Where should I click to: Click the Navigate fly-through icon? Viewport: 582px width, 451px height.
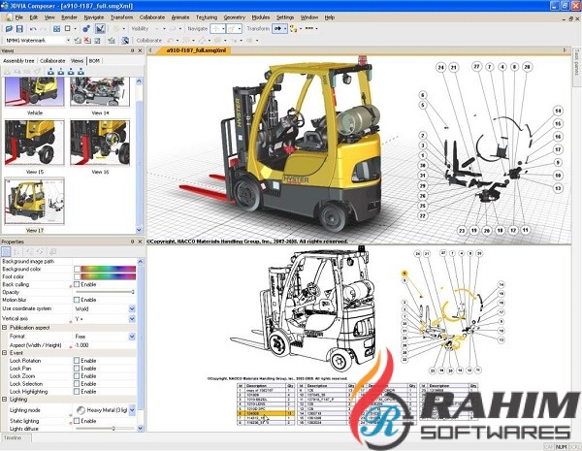(231, 28)
